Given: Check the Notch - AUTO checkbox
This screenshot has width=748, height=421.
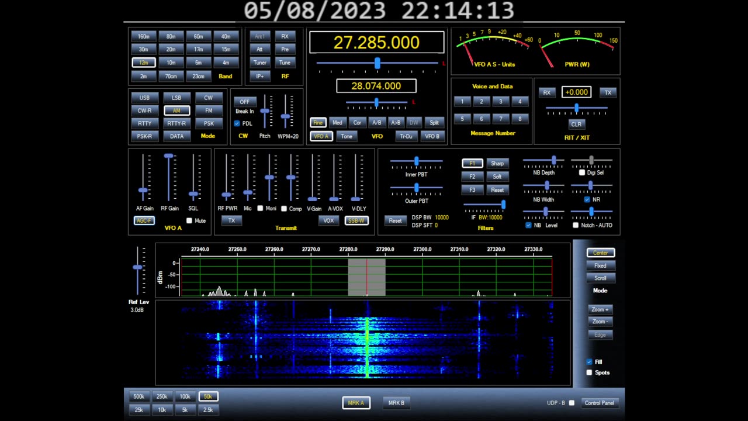Looking at the screenshot, I should (576, 225).
